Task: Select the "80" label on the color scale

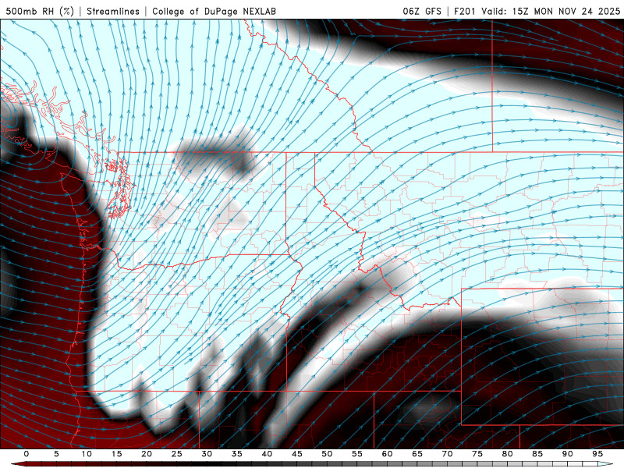Action: coord(508,454)
